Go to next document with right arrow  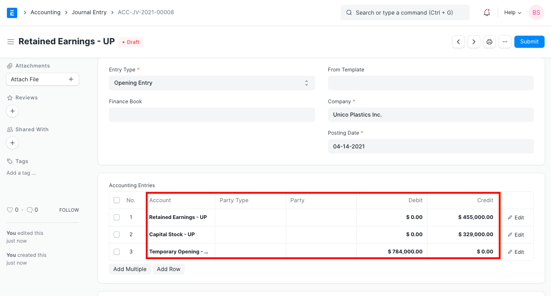coord(474,41)
